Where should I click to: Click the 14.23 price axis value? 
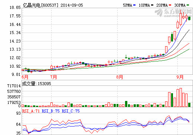coord(15,41)
